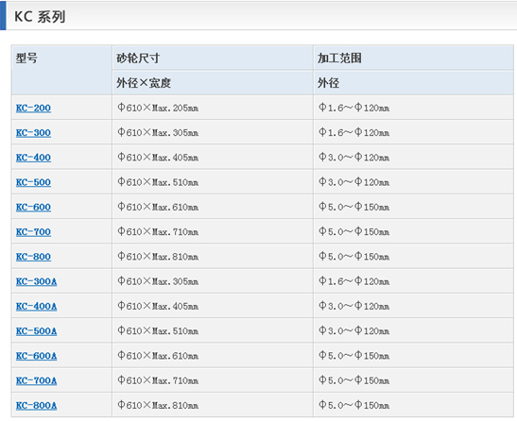Click the KC-200 wheel size cell

point(213,108)
